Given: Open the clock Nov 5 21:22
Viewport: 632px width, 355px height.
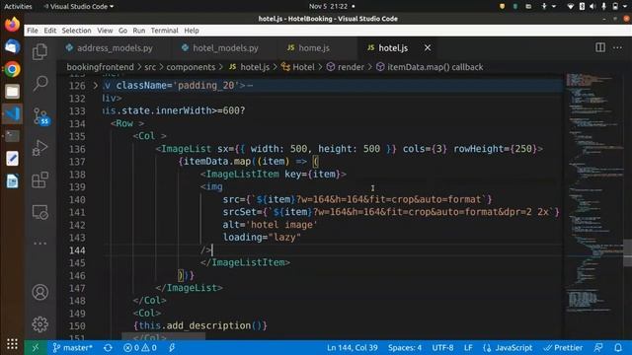Looking at the screenshot, I should coord(329,7).
